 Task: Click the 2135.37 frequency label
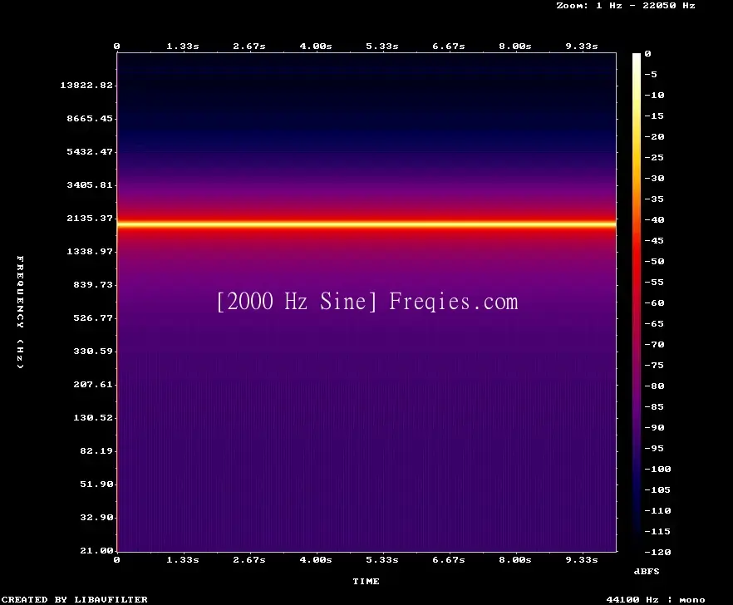click(90, 218)
